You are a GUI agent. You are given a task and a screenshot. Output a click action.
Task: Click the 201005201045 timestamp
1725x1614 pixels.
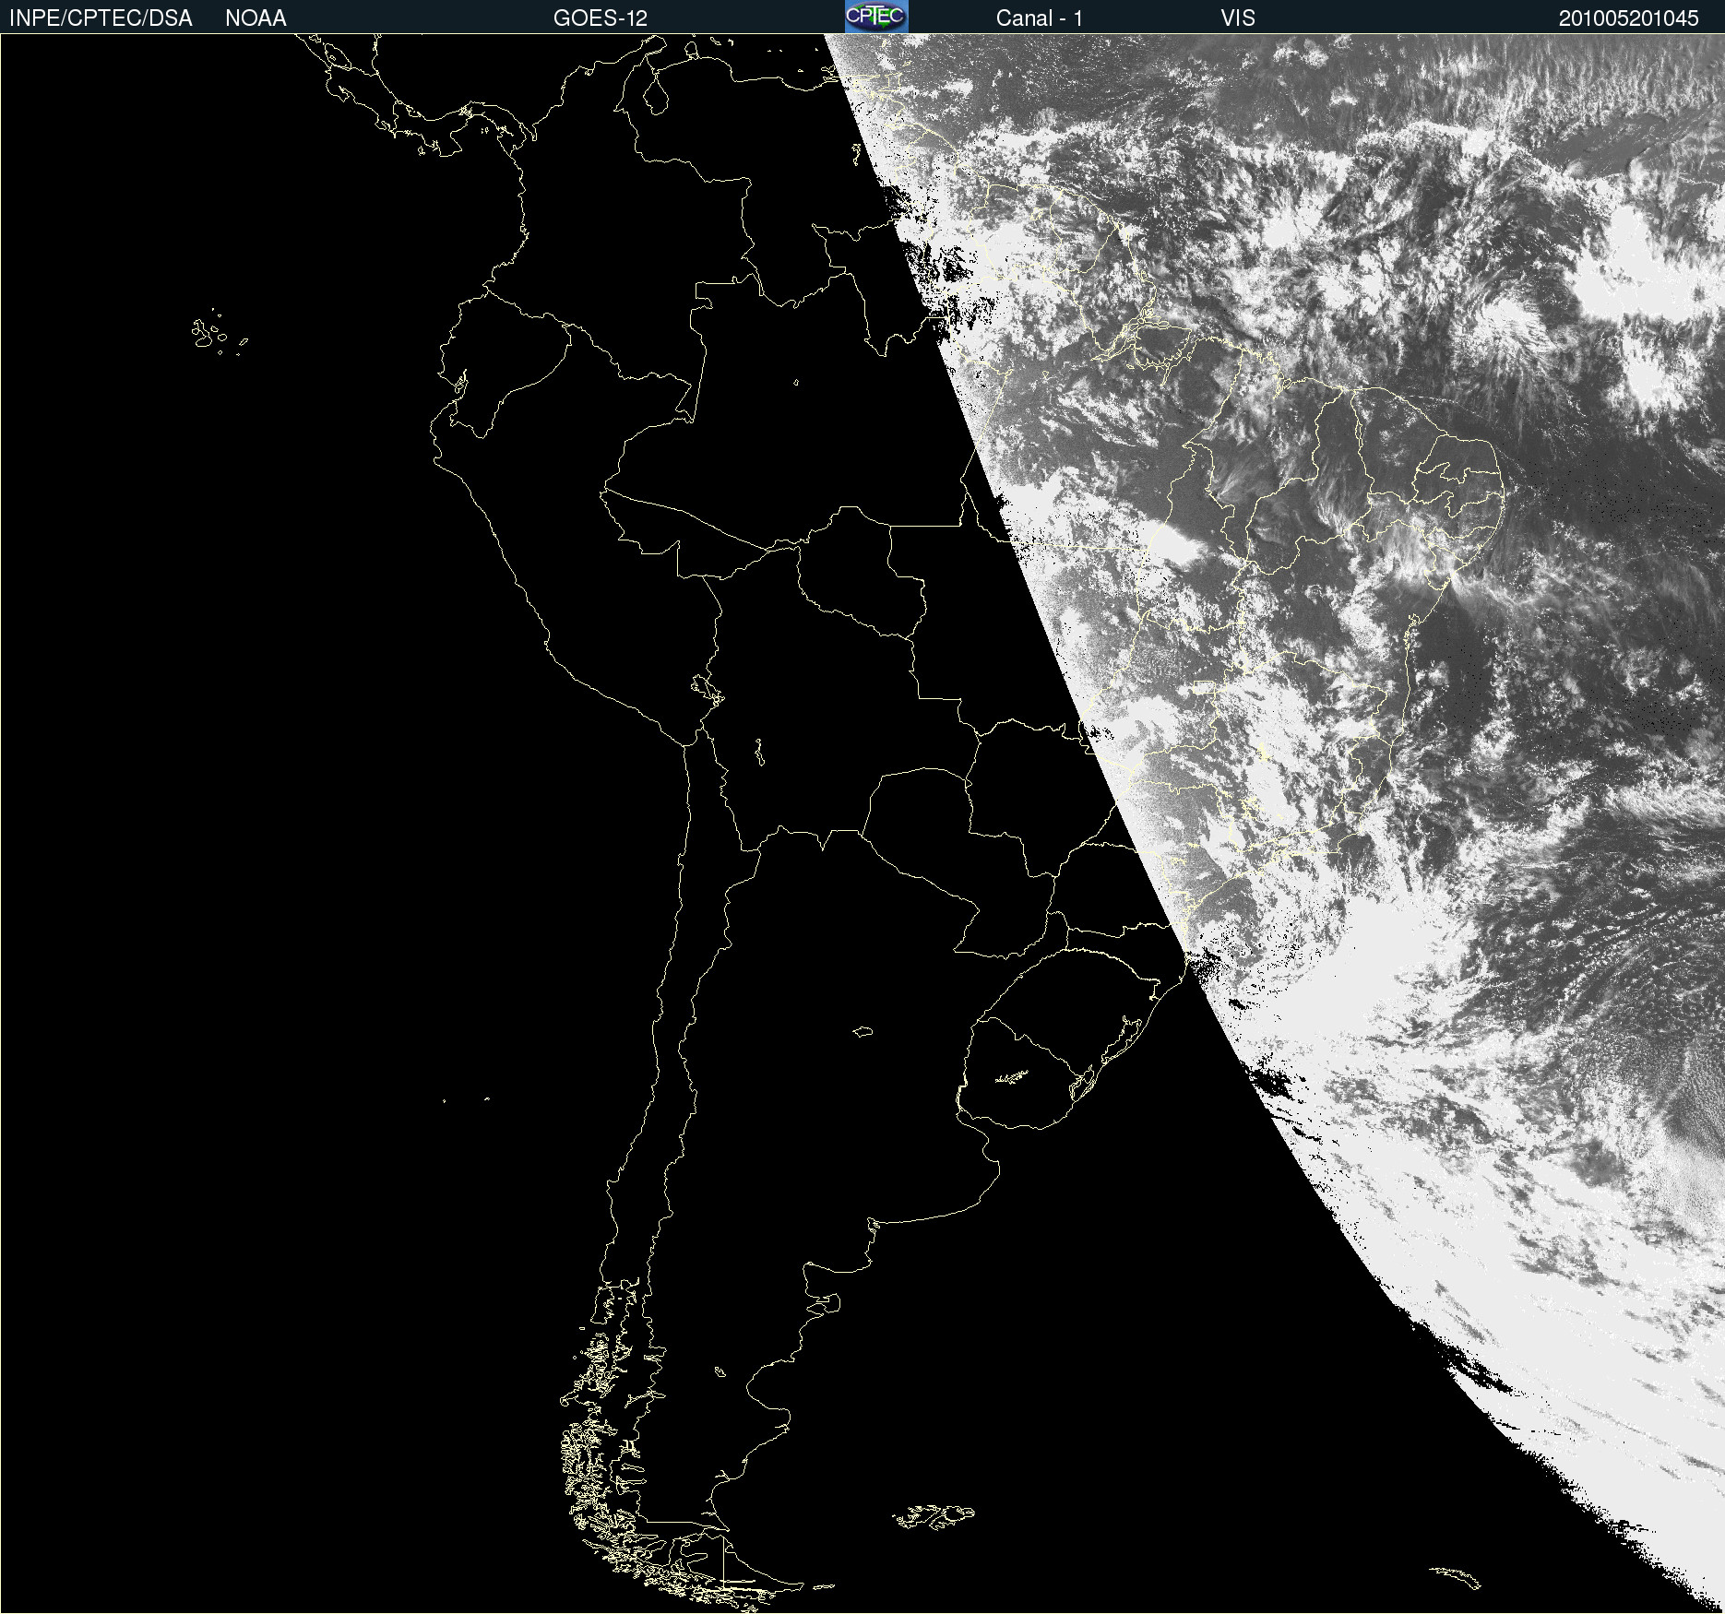pos(1629,18)
